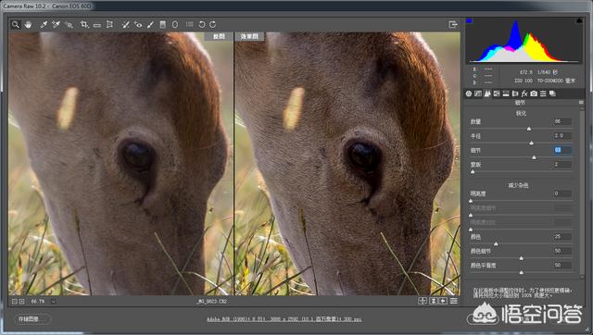Image resolution: width=593 pixels, height=335 pixels.
Task: Click the 半径 radius slider handle
Action: point(531,143)
